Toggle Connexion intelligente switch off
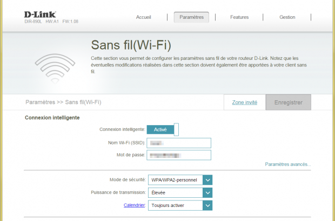The height and width of the screenshot is (221, 335). tap(163, 129)
